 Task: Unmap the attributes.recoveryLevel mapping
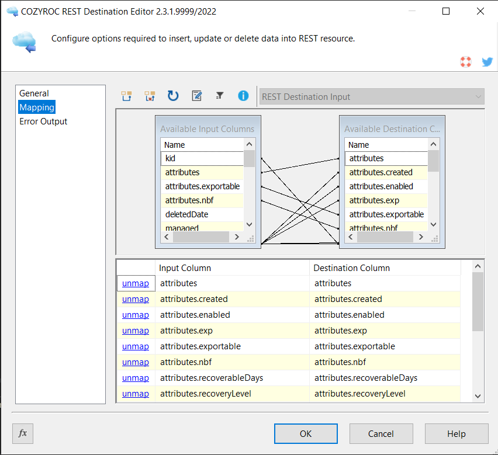[135, 394]
